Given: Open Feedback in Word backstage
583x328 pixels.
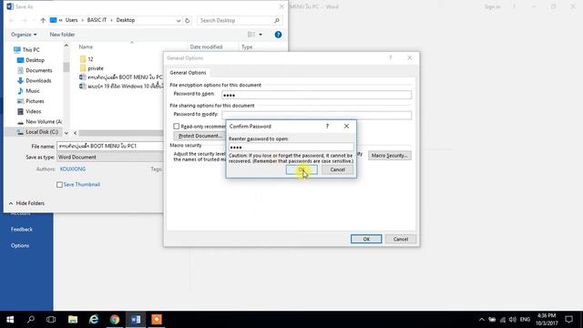Looking at the screenshot, I should (x=22, y=230).
